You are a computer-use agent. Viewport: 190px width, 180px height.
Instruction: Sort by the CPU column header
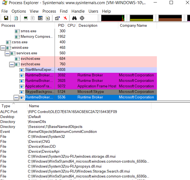71,25
